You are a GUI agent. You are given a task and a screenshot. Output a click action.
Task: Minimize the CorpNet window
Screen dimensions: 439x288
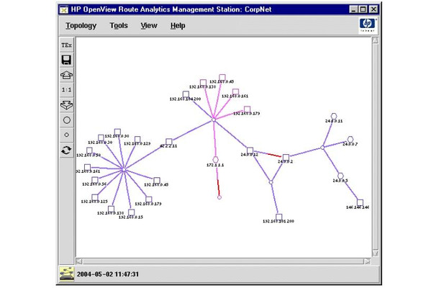pyautogui.click(x=354, y=9)
